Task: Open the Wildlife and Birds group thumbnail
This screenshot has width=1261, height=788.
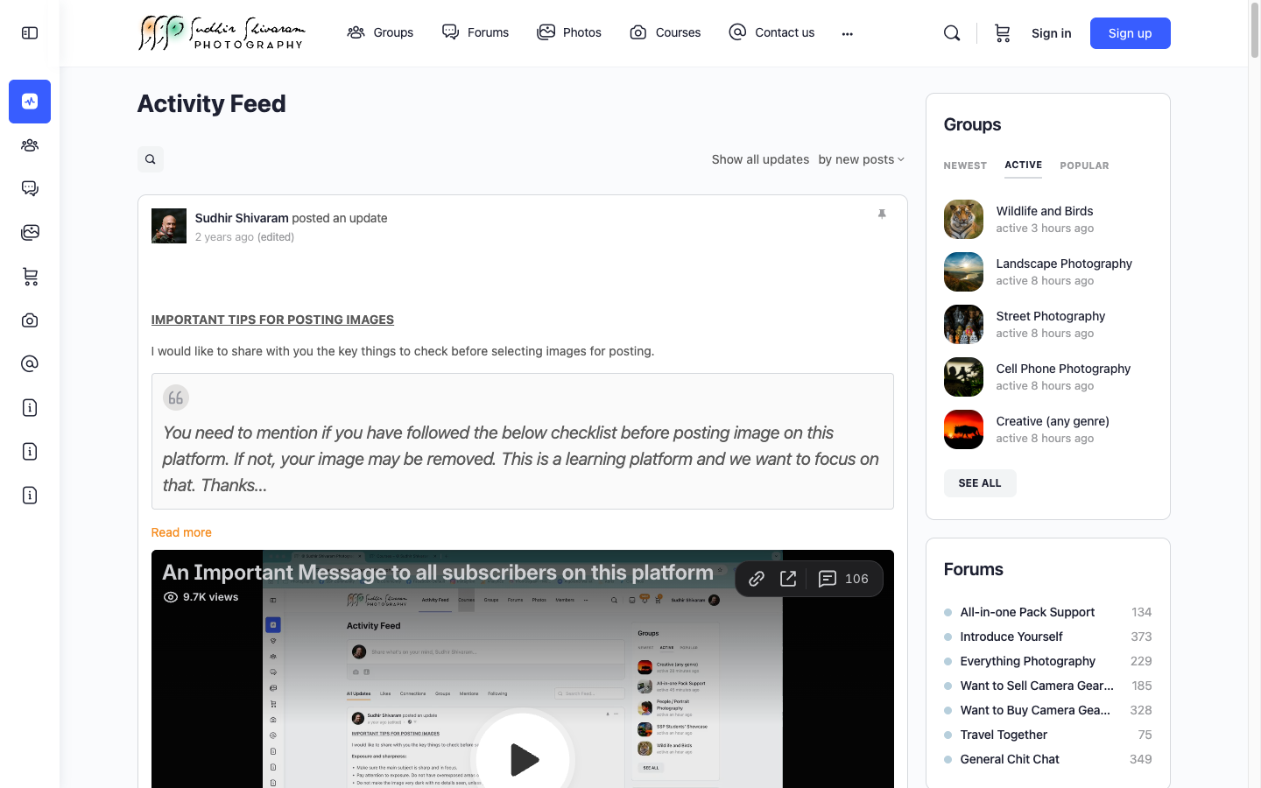Action: pos(963,220)
